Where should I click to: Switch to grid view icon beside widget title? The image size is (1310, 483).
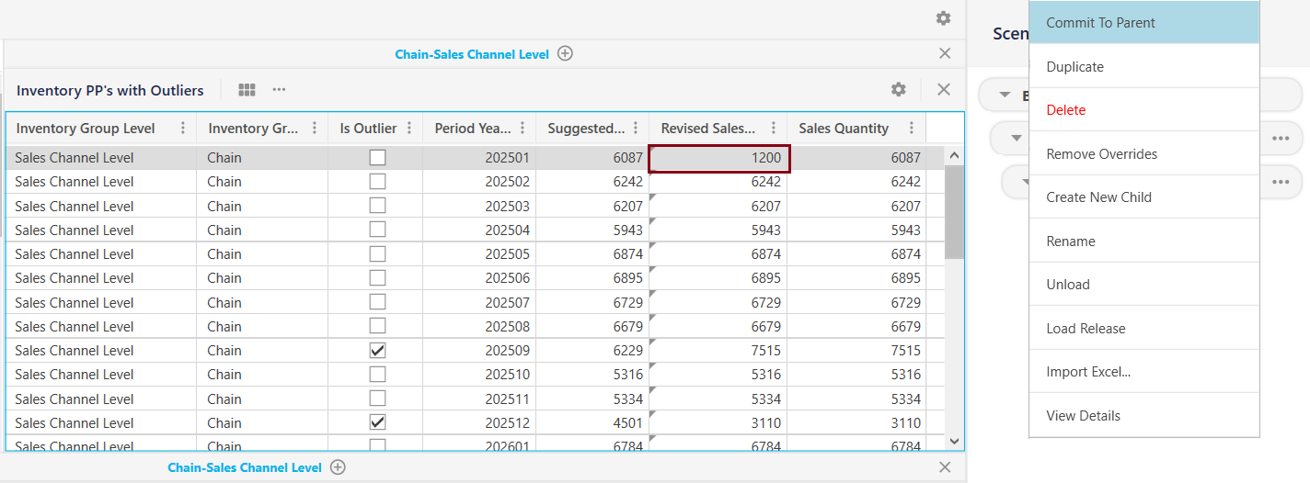click(x=247, y=90)
